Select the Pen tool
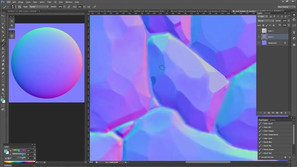 pyautogui.click(x=3, y=73)
